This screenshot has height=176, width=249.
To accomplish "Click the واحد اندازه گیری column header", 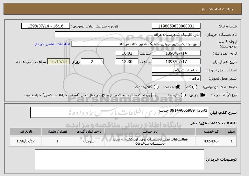I will [x=89, y=132].
